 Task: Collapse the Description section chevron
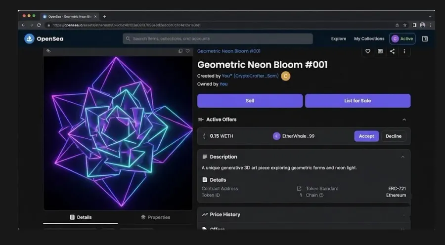(402, 157)
